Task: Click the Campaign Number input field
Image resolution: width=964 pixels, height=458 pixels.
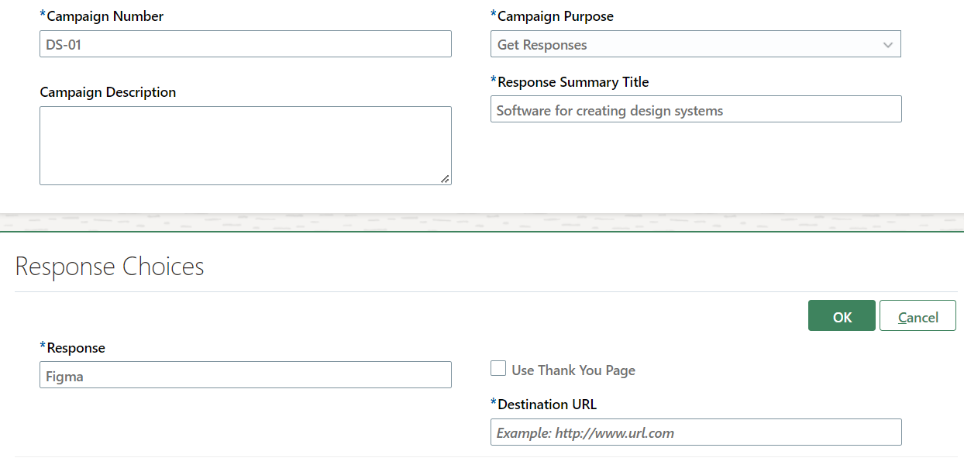Action: click(245, 44)
